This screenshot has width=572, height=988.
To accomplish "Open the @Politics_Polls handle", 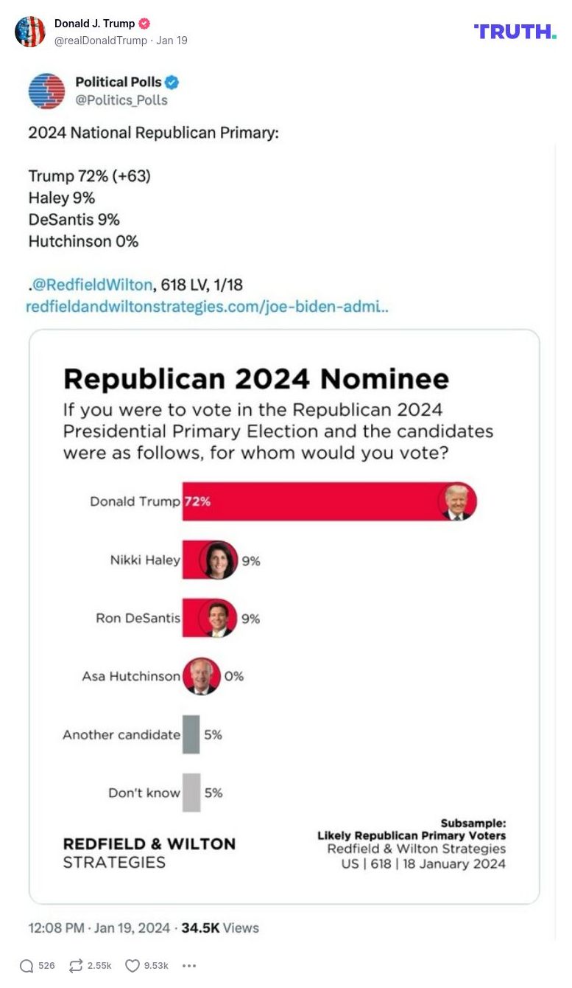I will pyautogui.click(x=121, y=100).
